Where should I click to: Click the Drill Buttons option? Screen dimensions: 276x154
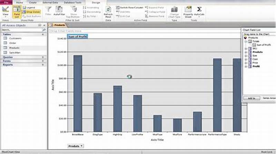coord(32,16)
